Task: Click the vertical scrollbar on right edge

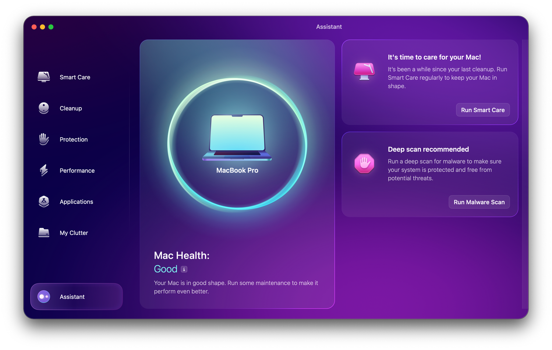Action: [x=525, y=174]
